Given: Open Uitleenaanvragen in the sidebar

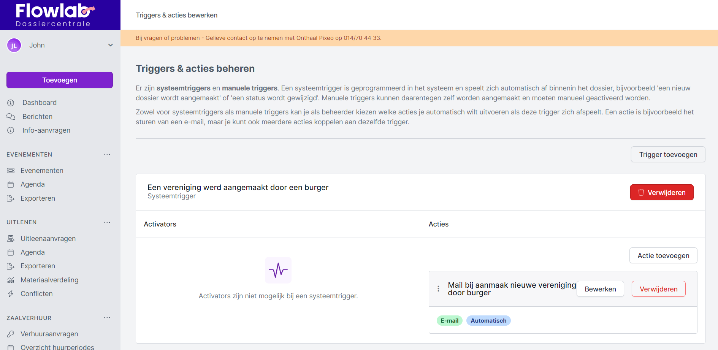Looking at the screenshot, I should tap(48, 239).
